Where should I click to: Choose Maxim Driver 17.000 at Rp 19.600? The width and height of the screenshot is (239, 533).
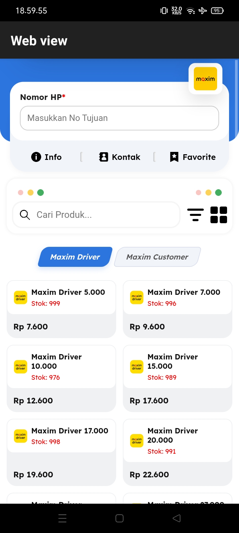pos(61,452)
